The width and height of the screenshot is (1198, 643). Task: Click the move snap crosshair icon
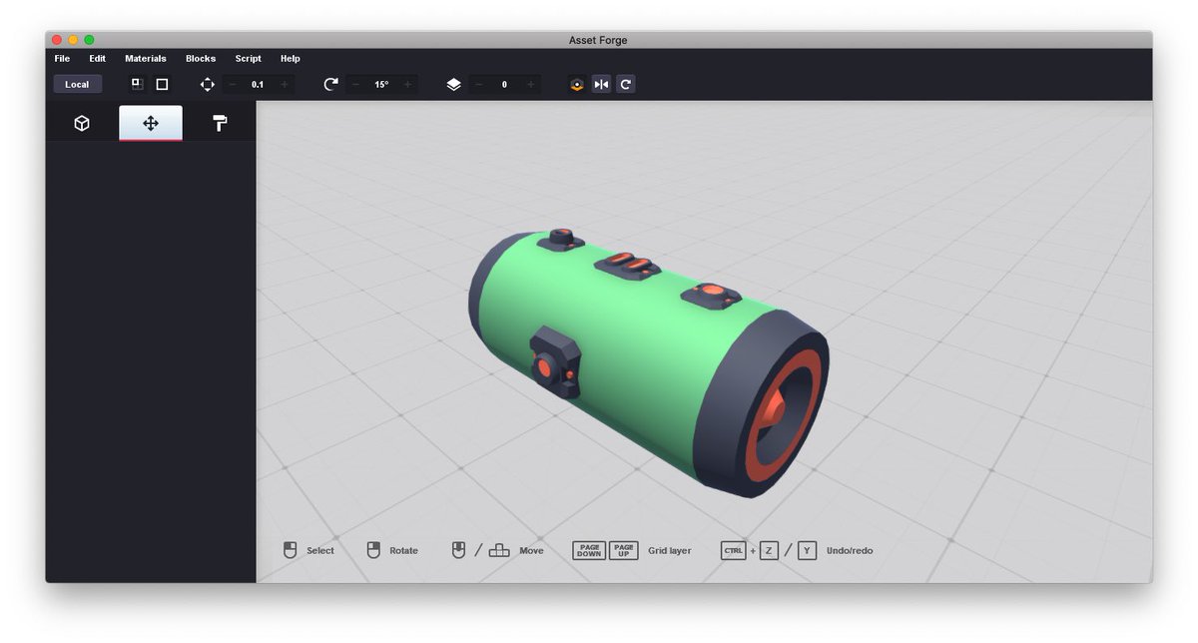coord(208,85)
